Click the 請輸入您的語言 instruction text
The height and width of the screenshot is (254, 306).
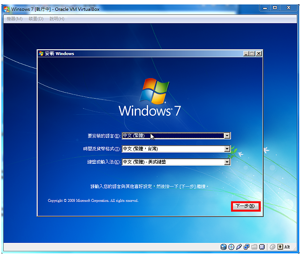click(150, 187)
